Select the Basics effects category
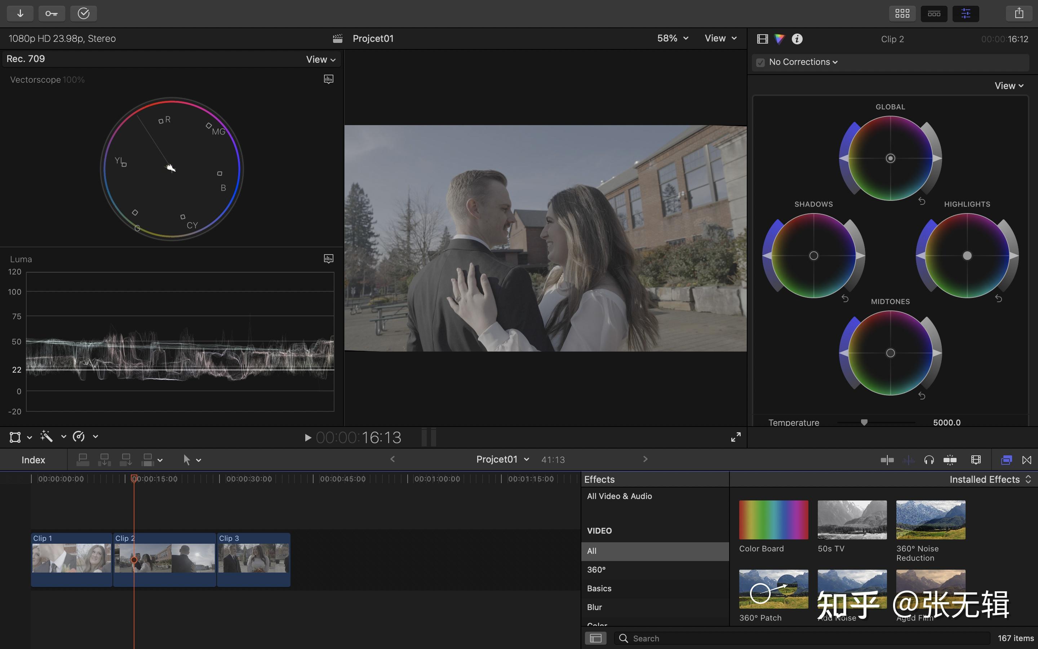This screenshot has height=649, width=1038. (599, 588)
